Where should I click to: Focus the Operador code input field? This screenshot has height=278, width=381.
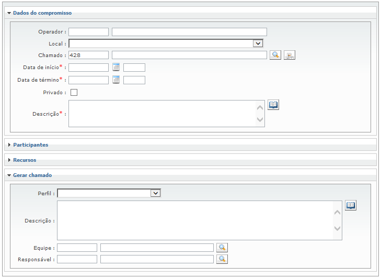click(x=88, y=32)
